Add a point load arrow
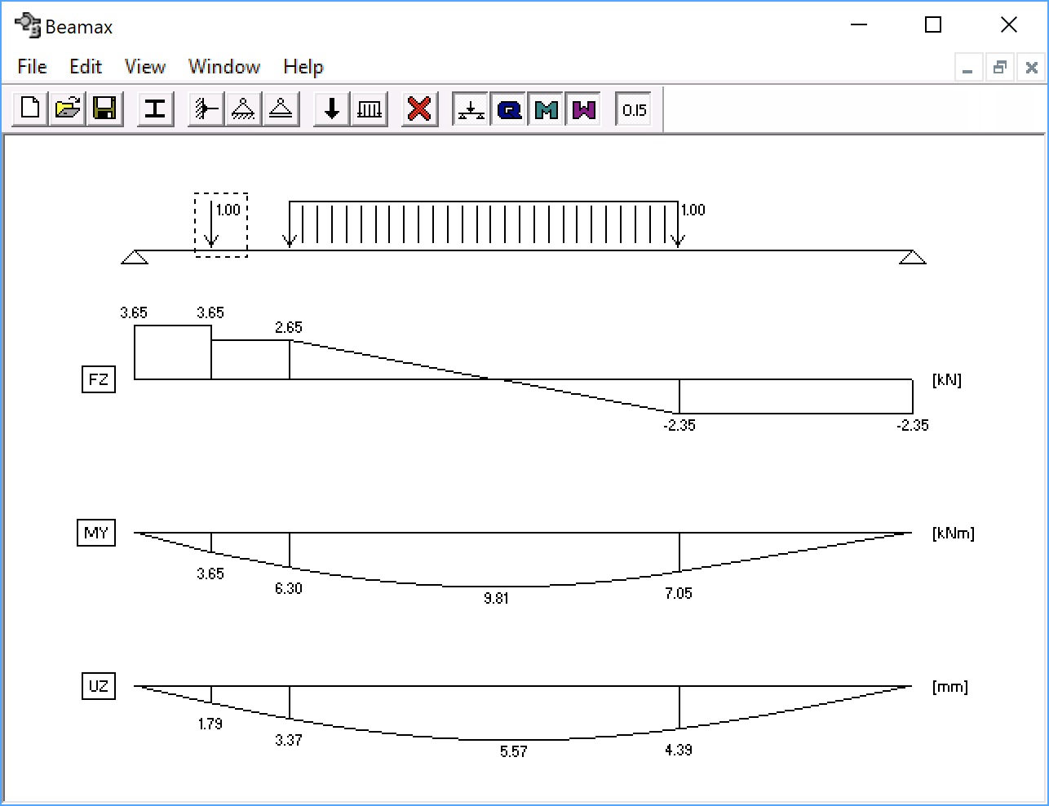The width and height of the screenshot is (1049, 806). pyautogui.click(x=331, y=108)
